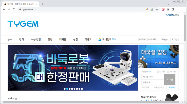Select the fourth banner slide dot
This screenshot has height=104, width=187.
[72, 89]
